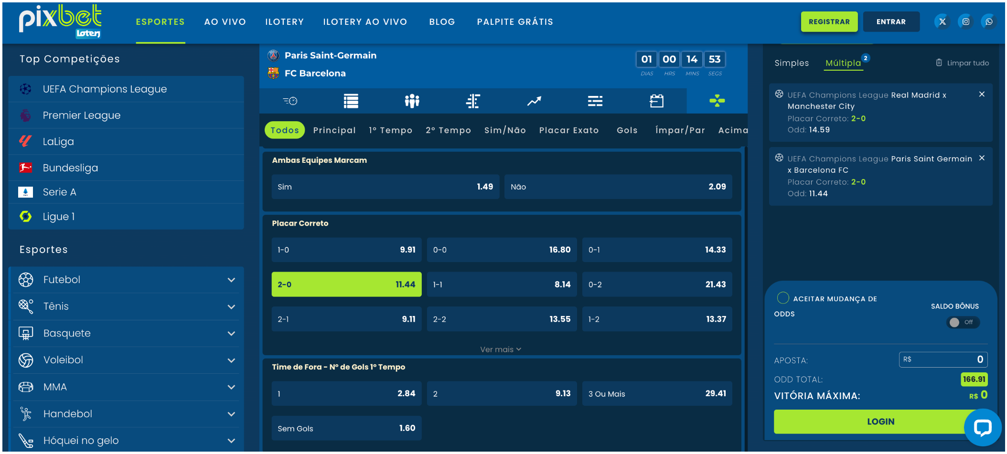Open PALPITE GRÁTIS menu item
The image size is (1007, 454).
pos(515,21)
